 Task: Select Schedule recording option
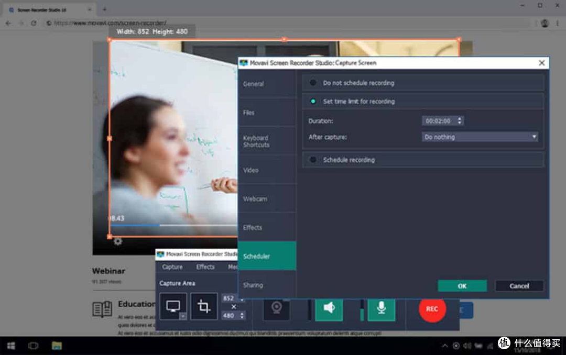(x=423, y=160)
